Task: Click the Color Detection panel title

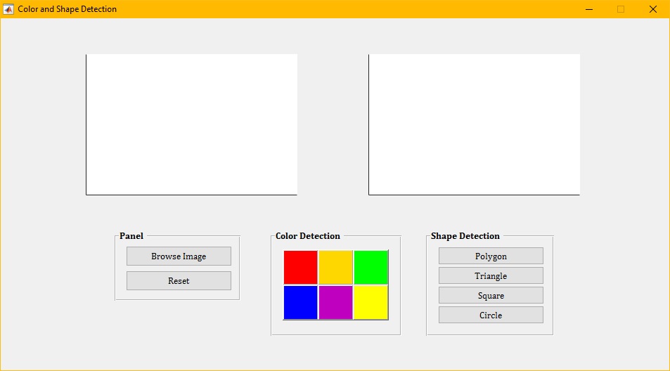Action: pyautogui.click(x=308, y=236)
